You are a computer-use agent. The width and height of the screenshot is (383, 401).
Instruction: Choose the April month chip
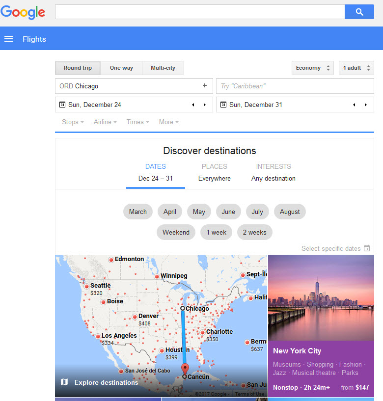click(x=170, y=212)
